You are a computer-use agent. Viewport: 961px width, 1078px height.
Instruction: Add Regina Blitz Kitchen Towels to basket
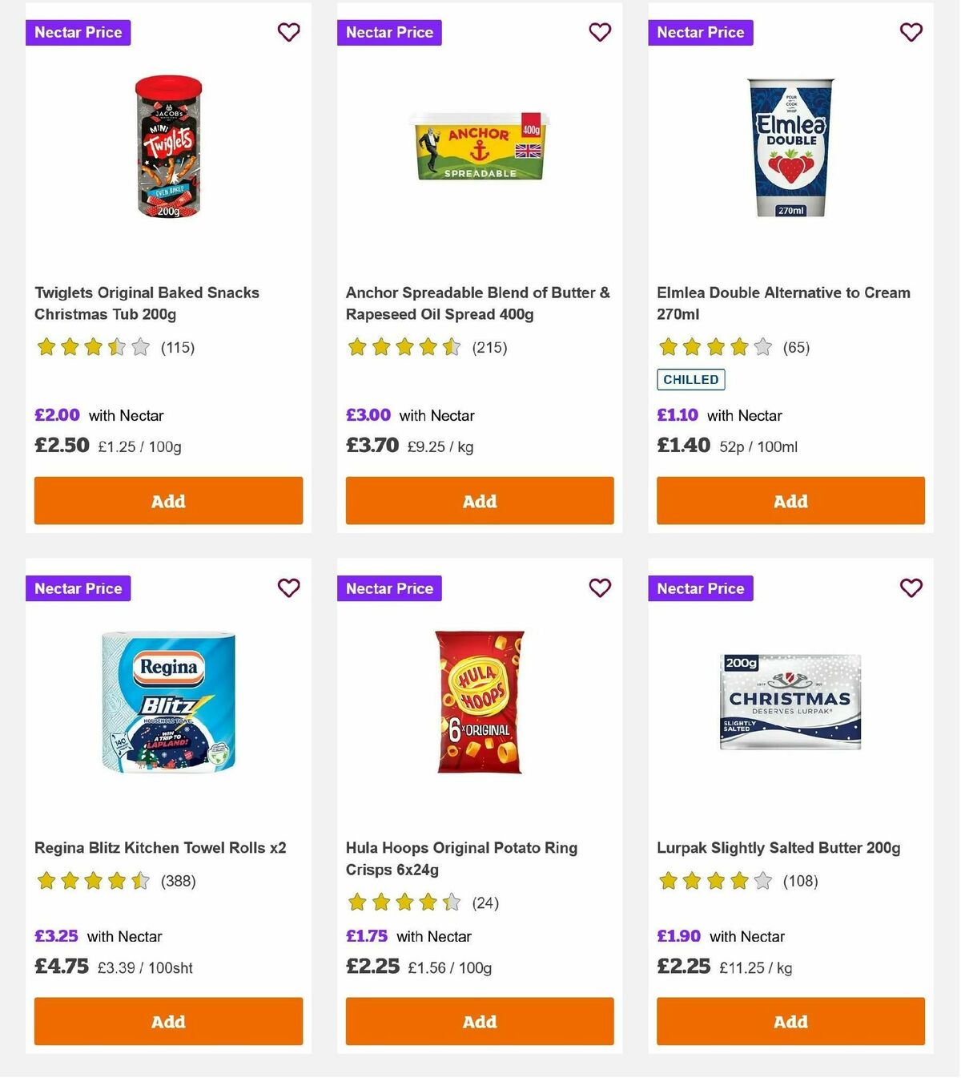point(168,1021)
